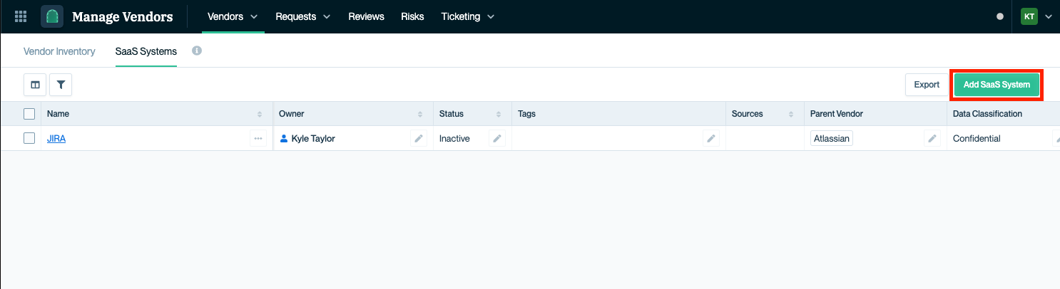Viewport: 1060px width, 289px height.
Task: Click the SaaS Systems info icon
Action: pyautogui.click(x=197, y=51)
